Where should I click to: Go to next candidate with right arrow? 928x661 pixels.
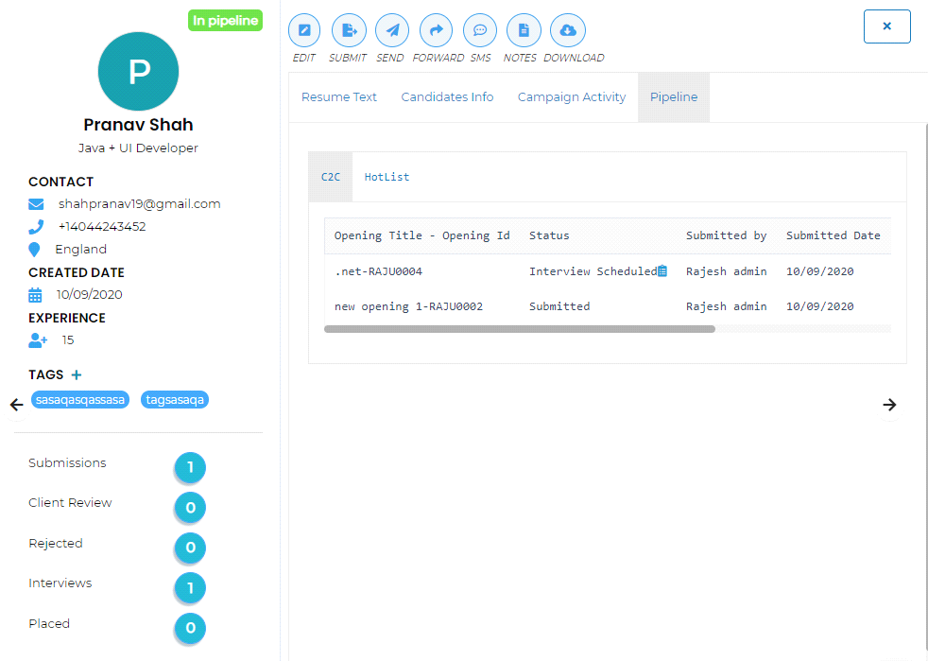coord(889,405)
